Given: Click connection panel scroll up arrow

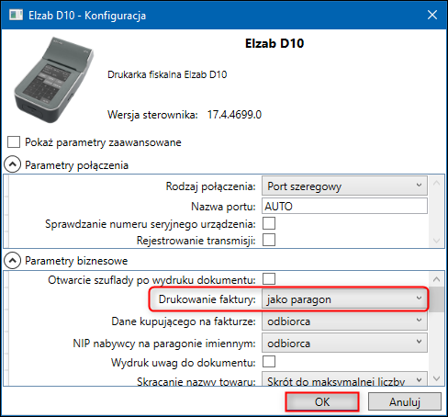Looking at the screenshot, I should coord(436,184).
